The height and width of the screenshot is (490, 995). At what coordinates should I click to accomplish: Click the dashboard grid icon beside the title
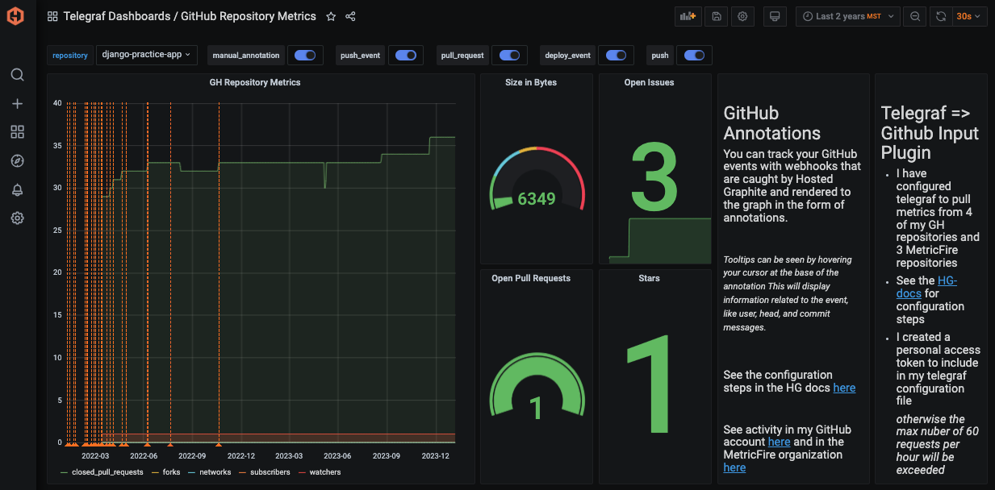coord(52,16)
